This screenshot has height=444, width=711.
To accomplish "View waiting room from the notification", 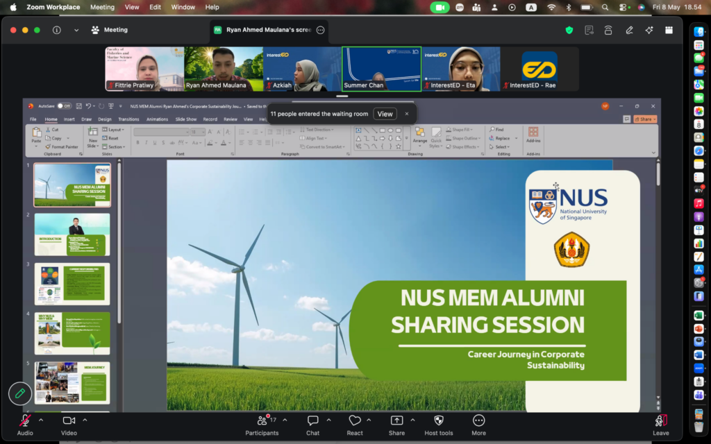I will [x=385, y=114].
